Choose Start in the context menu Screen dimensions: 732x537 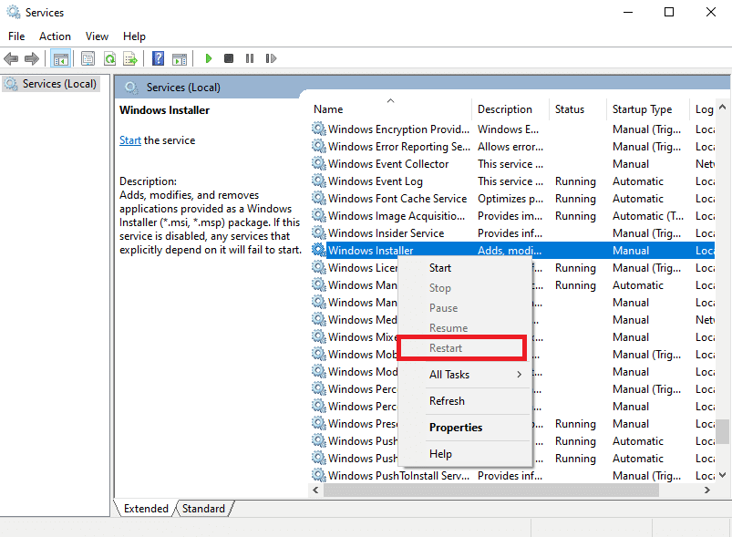tap(465, 268)
